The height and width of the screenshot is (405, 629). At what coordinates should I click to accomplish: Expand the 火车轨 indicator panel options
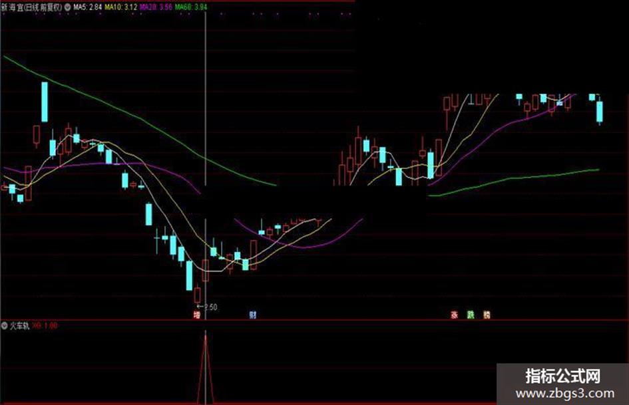[x=5, y=326]
